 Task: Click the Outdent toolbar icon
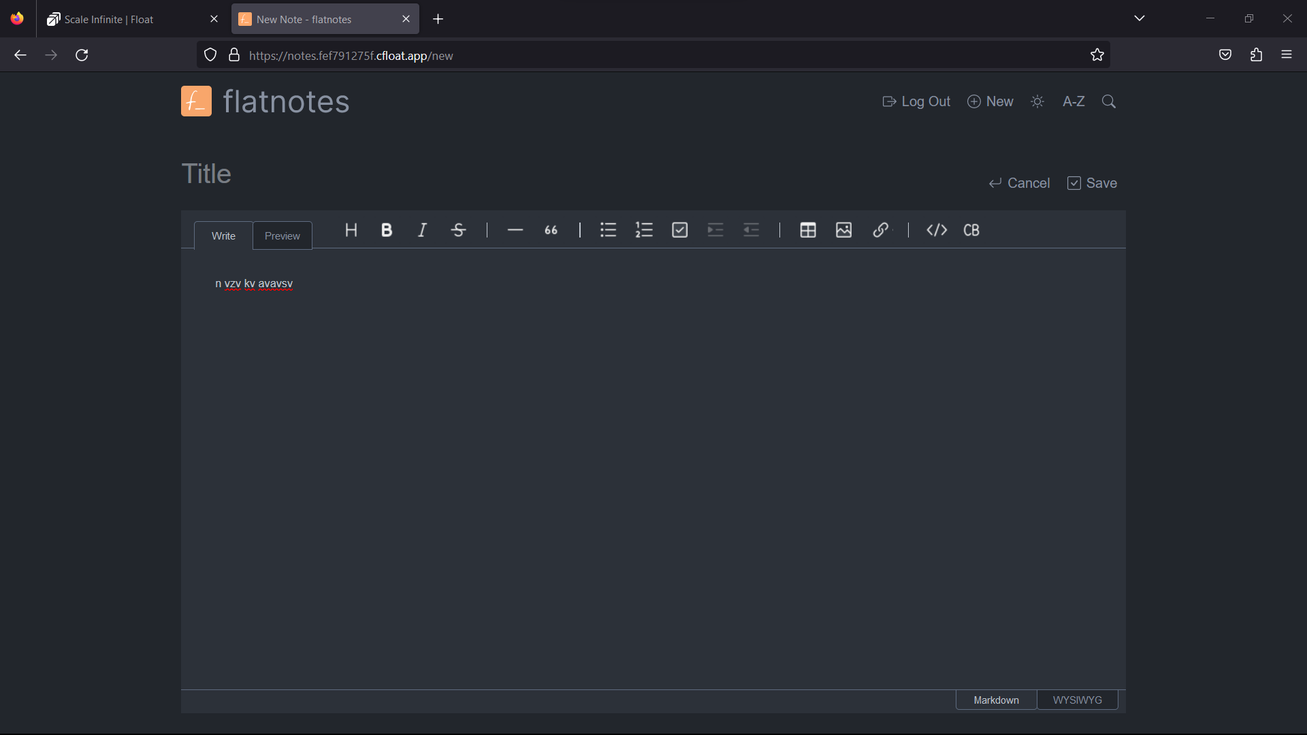coord(752,230)
